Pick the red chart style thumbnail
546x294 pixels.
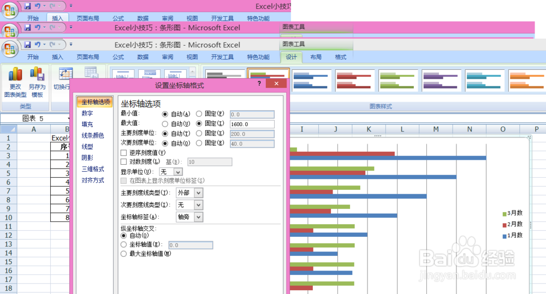pyautogui.click(x=354, y=80)
